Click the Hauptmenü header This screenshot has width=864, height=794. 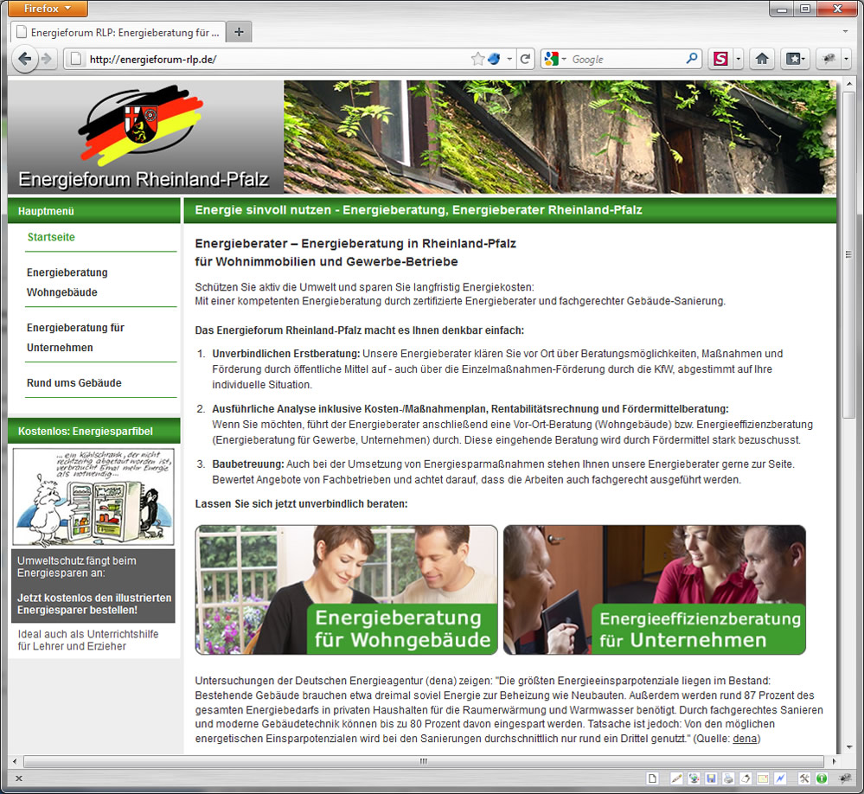pos(93,211)
